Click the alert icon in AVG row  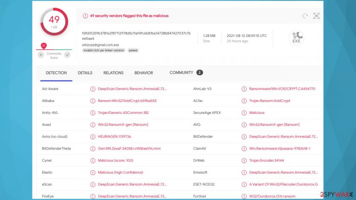pos(244,125)
